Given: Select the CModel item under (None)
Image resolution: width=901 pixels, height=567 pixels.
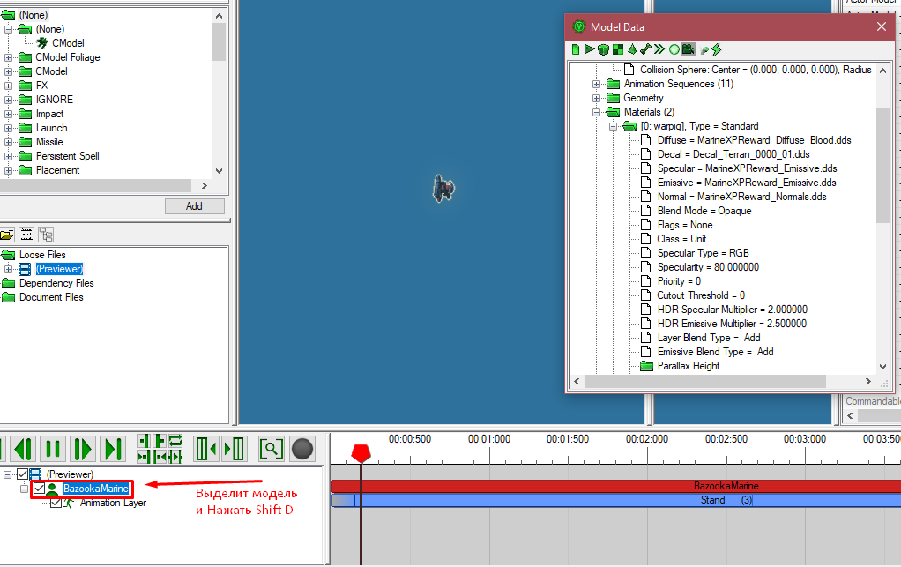Looking at the screenshot, I should 68,43.
